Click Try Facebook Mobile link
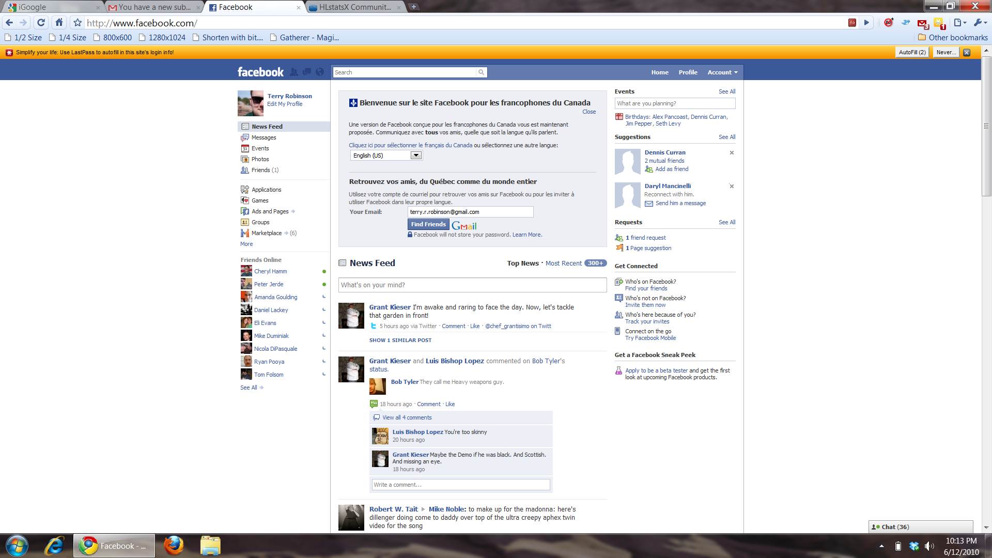The image size is (992, 558). (x=650, y=338)
